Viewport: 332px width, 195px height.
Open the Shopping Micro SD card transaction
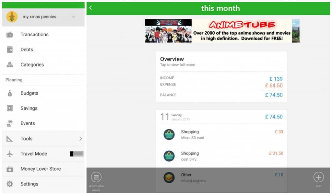(x=221, y=134)
